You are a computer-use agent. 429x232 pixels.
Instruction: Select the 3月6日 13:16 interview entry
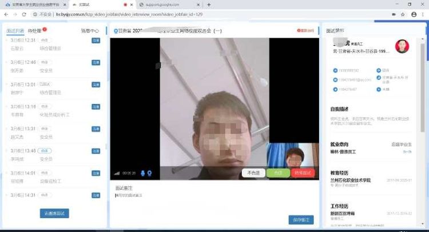tap(54, 111)
